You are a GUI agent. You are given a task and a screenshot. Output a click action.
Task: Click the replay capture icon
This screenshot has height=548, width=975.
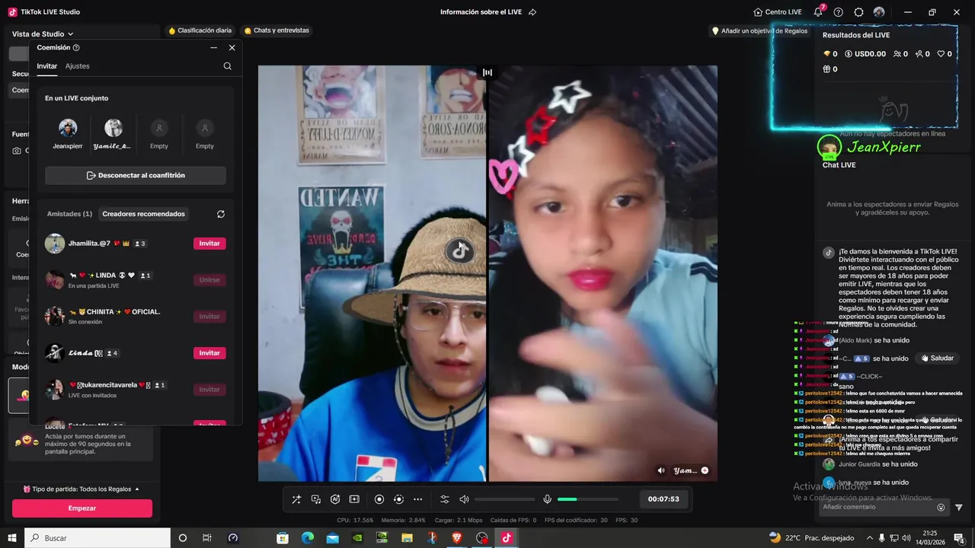point(398,499)
